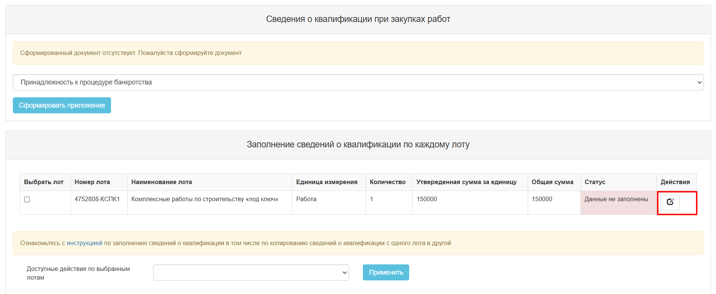Click lot number 4752808-КСПК1 cell
The image size is (716, 294).
(x=97, y=199)
